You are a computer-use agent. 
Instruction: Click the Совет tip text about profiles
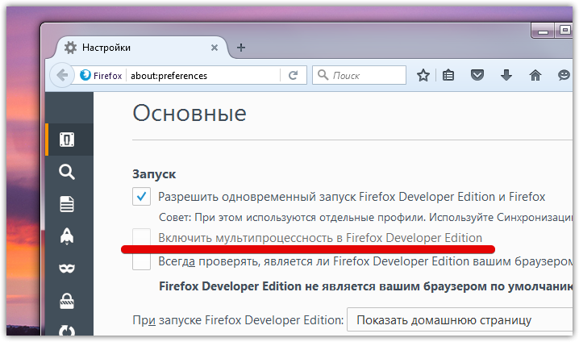tap(365, 217)
